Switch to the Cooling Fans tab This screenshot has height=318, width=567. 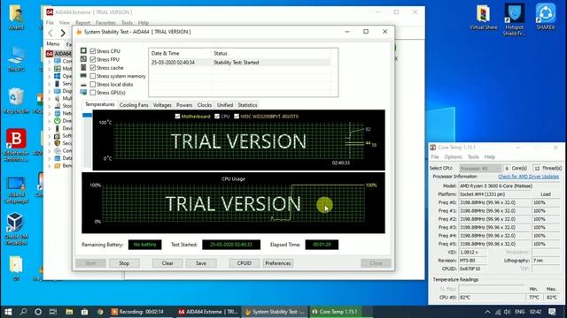tap(134, 105)
